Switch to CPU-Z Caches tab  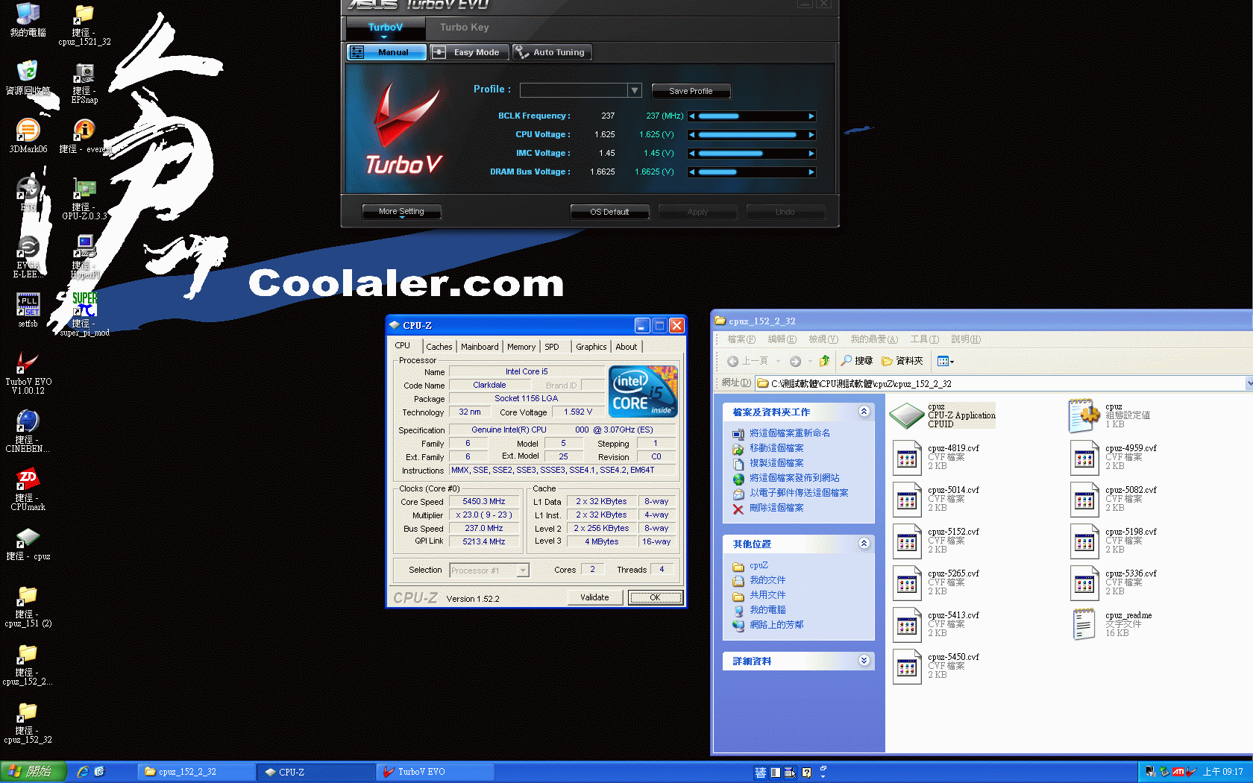tap(439, 347)
